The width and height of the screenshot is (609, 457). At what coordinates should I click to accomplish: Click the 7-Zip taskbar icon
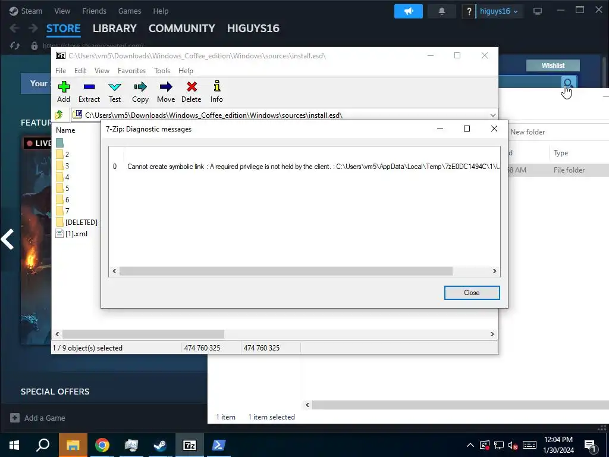tap(190, 445)
